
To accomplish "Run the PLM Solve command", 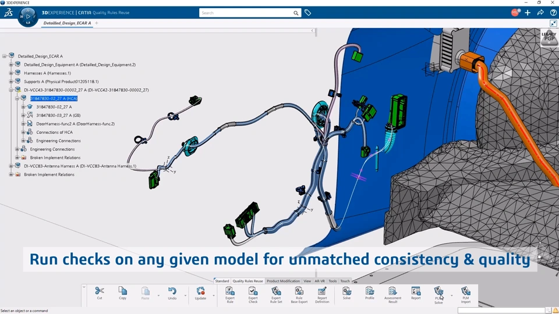I will click(438, 295).
